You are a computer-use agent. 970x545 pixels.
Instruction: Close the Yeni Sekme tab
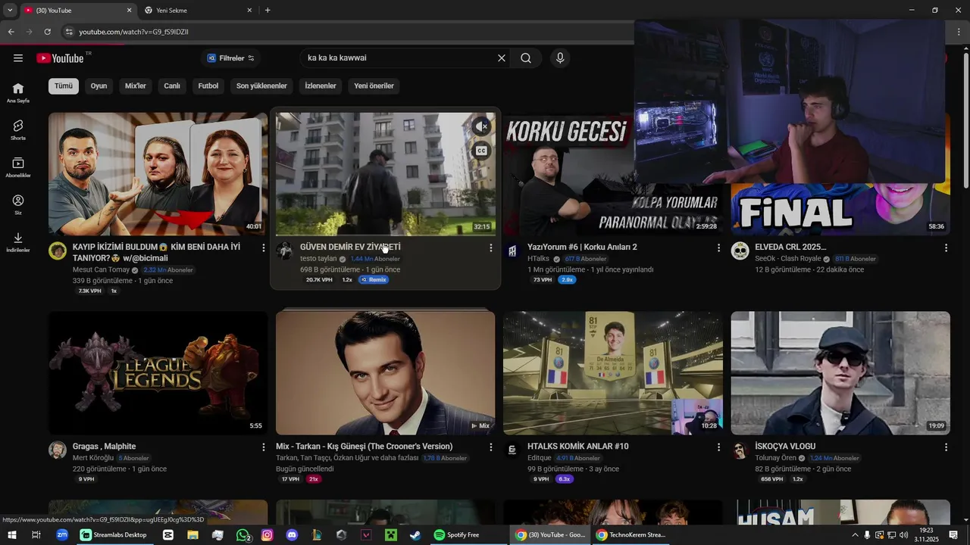(249, 11)
